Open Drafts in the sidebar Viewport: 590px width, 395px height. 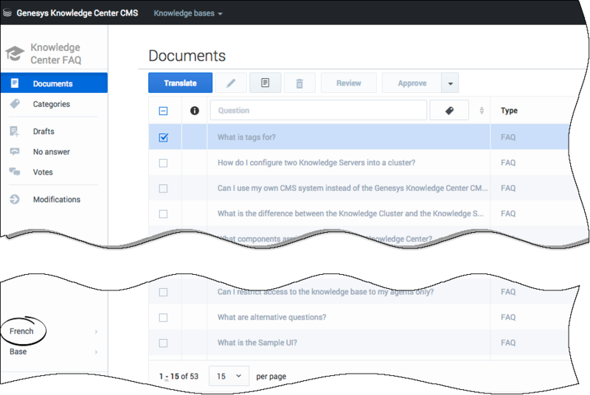pos(44,131)
